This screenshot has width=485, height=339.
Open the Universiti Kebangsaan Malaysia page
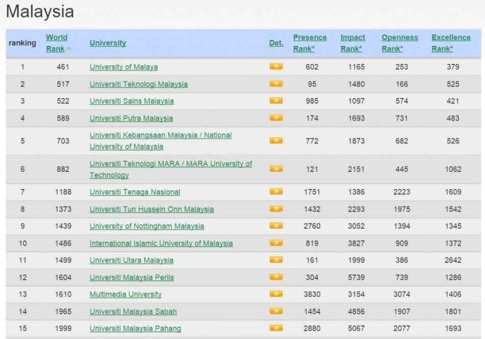pos(160,141)
